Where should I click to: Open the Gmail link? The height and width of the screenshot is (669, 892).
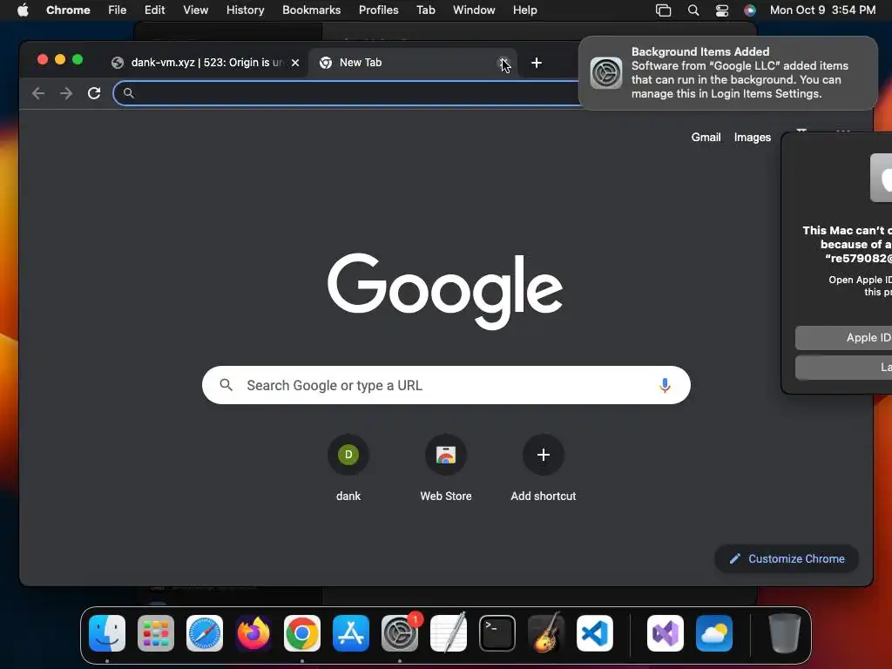[x=706, y=137]
